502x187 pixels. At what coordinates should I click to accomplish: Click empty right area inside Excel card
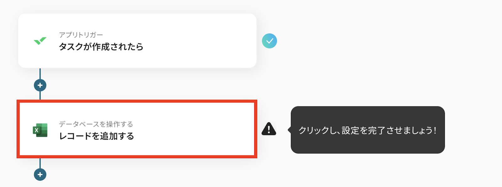(x=204, y=130)
